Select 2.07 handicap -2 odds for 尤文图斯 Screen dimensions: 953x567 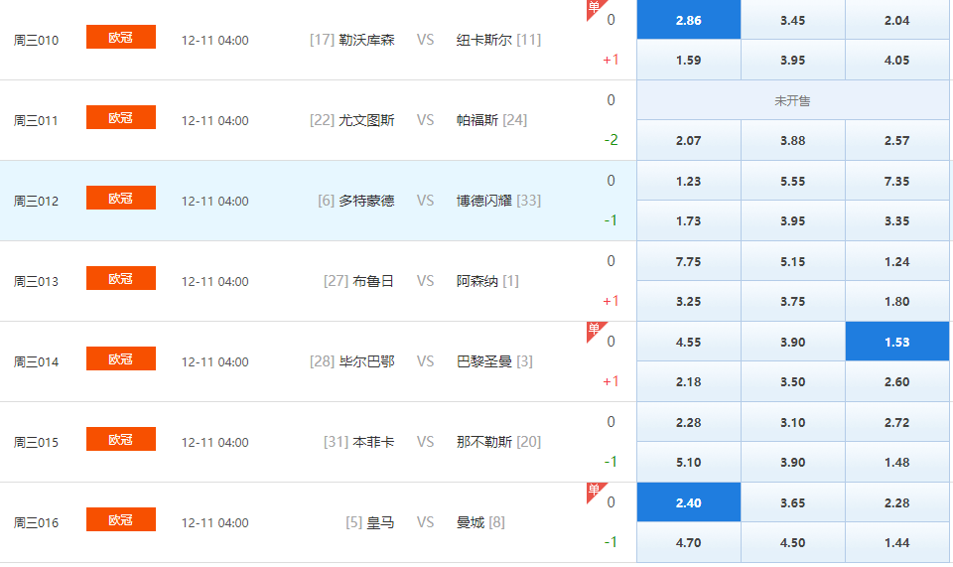point(689,140)
